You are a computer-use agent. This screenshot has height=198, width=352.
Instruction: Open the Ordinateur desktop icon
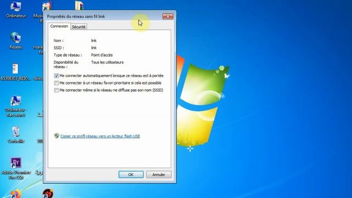(x=16, y=9)
